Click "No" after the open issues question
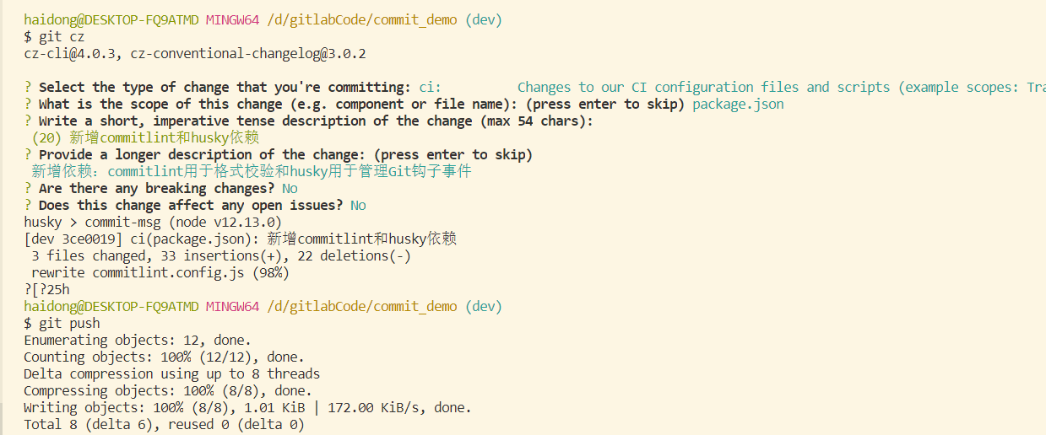The image size is (1046, 435). click(358, 206)
